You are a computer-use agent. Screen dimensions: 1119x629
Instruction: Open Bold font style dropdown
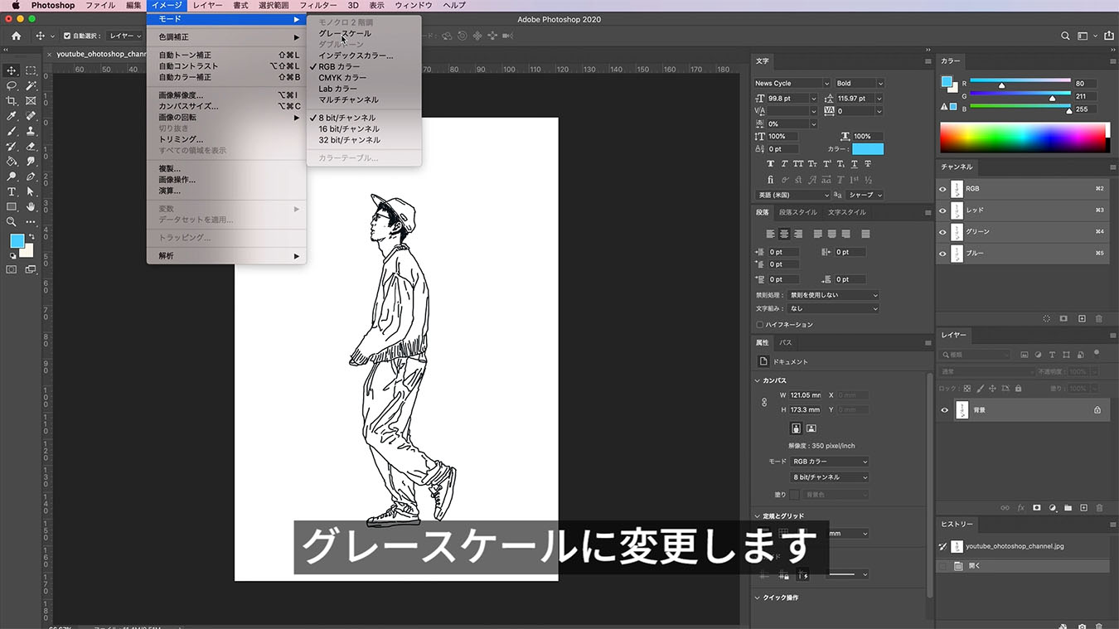(860, 83)
